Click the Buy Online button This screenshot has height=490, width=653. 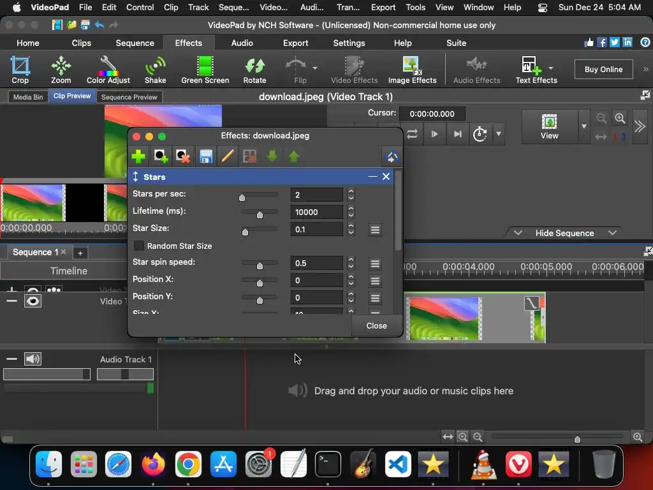(603, 70)
